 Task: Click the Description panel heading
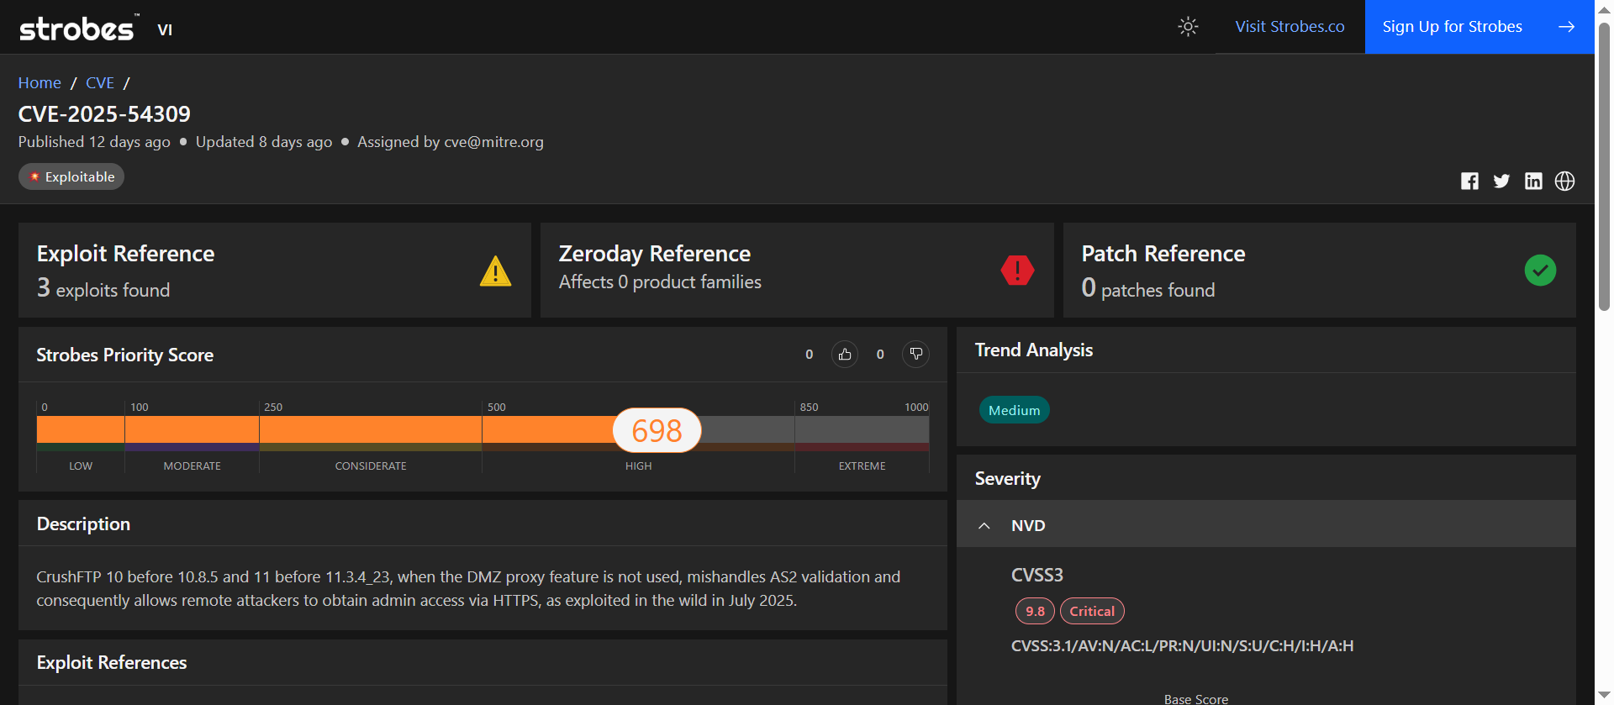point(83,523)
